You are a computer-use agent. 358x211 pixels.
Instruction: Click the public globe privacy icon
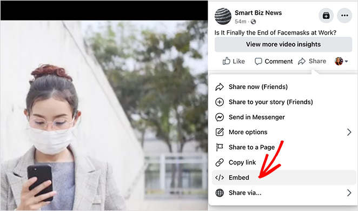pyautogui.click(x=253, y=22)
